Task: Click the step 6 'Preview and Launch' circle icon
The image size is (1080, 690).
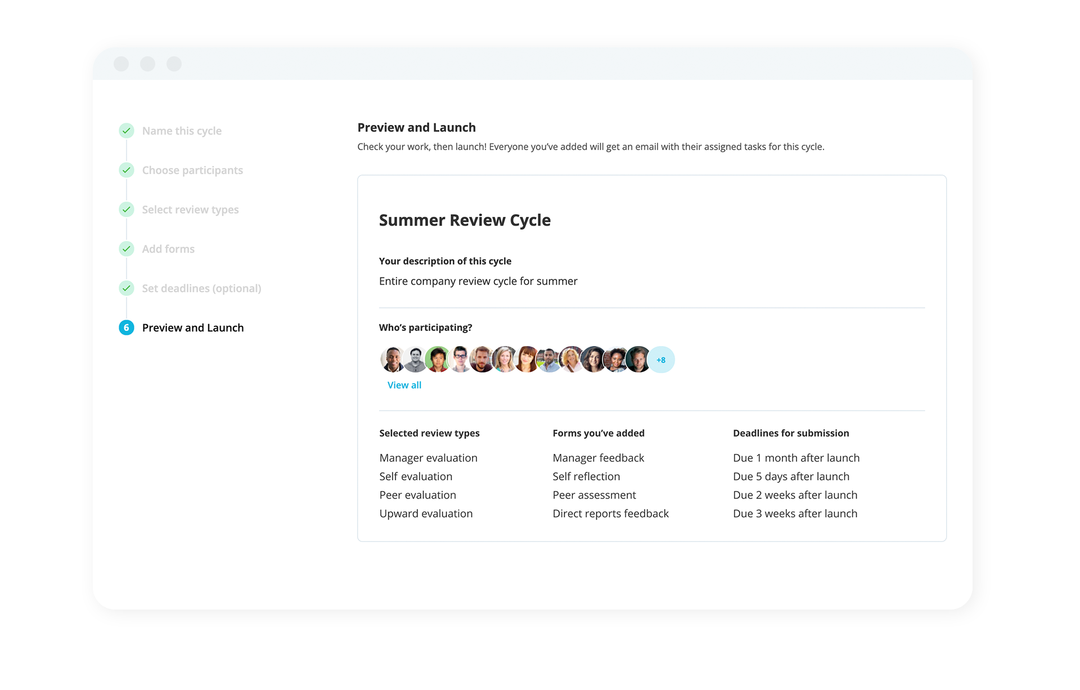Action: tap(126, 326)
